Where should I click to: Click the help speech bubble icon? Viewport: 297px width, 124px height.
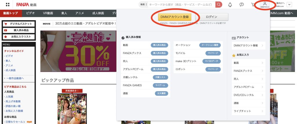[x=242, y=5]
